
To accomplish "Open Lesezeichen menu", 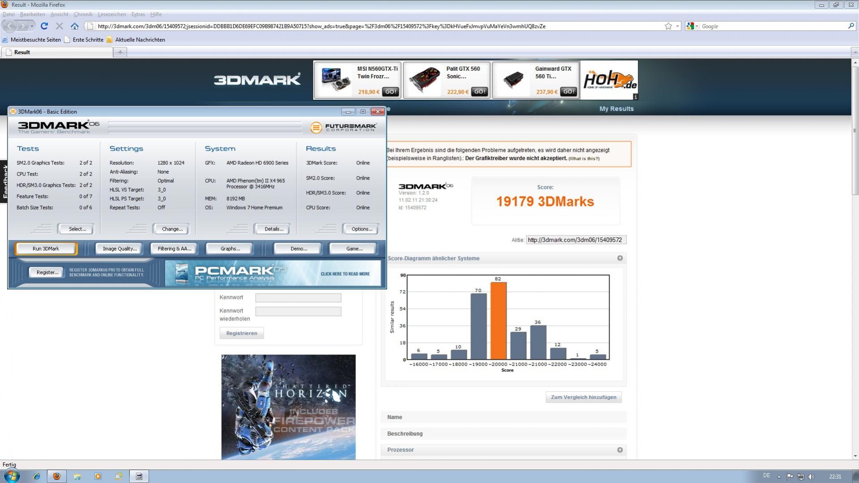I will click(x=112, y=14).
